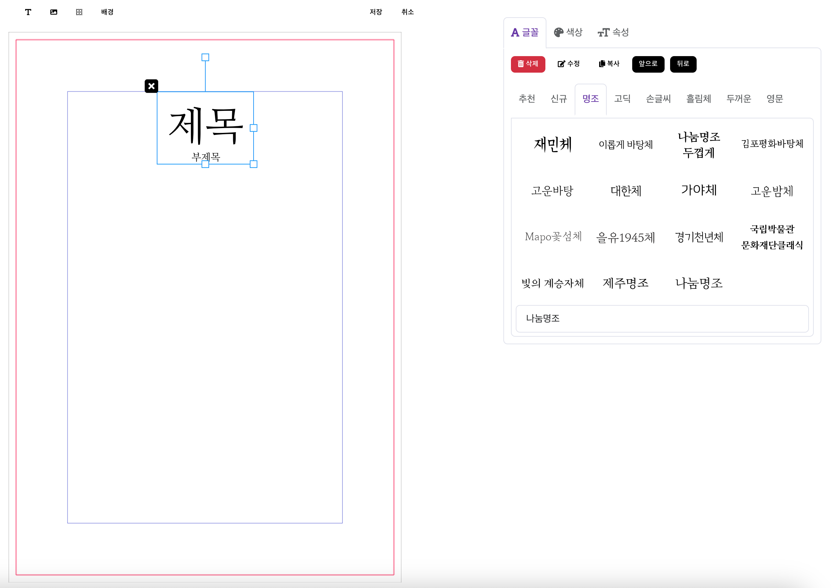
Task: Click the 앞으로 bring forward button
Action: pos(648,64)
